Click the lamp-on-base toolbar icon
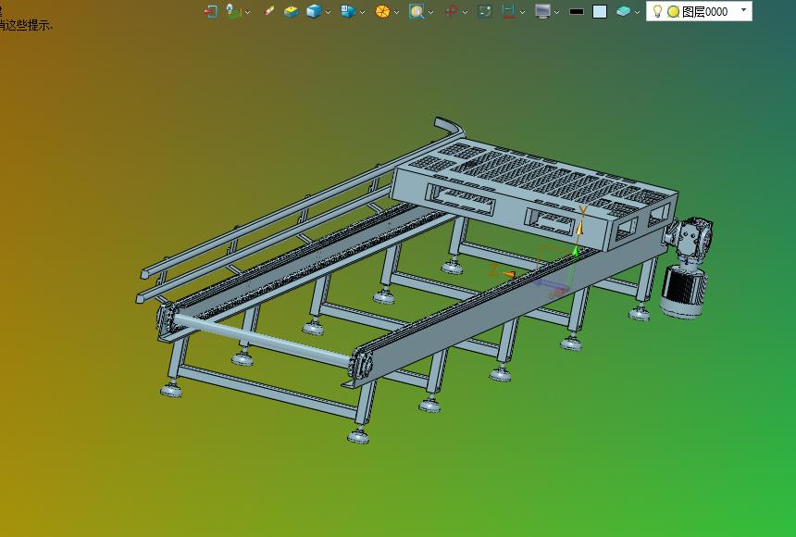Viewport: 796px width, 537px height. click(x=233, y=11)
